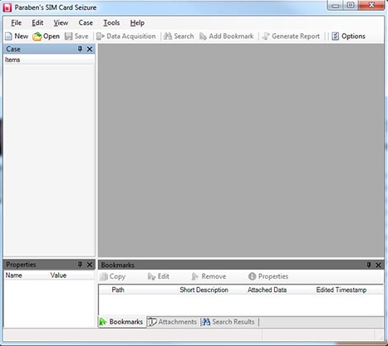The height and width of the screenshot is (346, 388).
Task: Sort bookmarks by Path column
Action: tap(143, 290)
